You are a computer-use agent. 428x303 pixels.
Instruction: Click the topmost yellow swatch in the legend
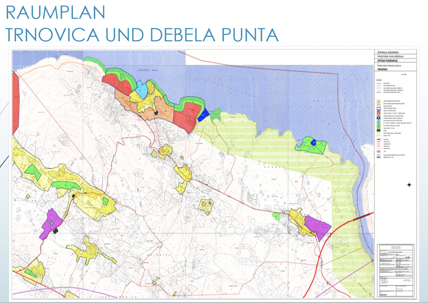coord(379,102)
